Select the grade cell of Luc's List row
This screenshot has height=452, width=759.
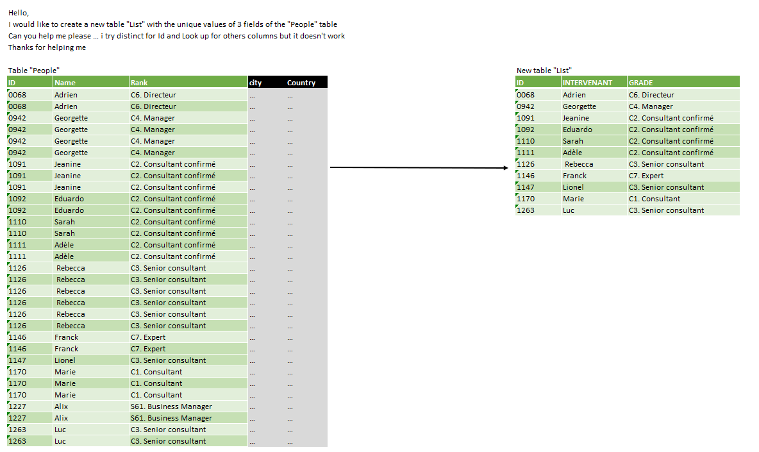click(x=683, y=210)
